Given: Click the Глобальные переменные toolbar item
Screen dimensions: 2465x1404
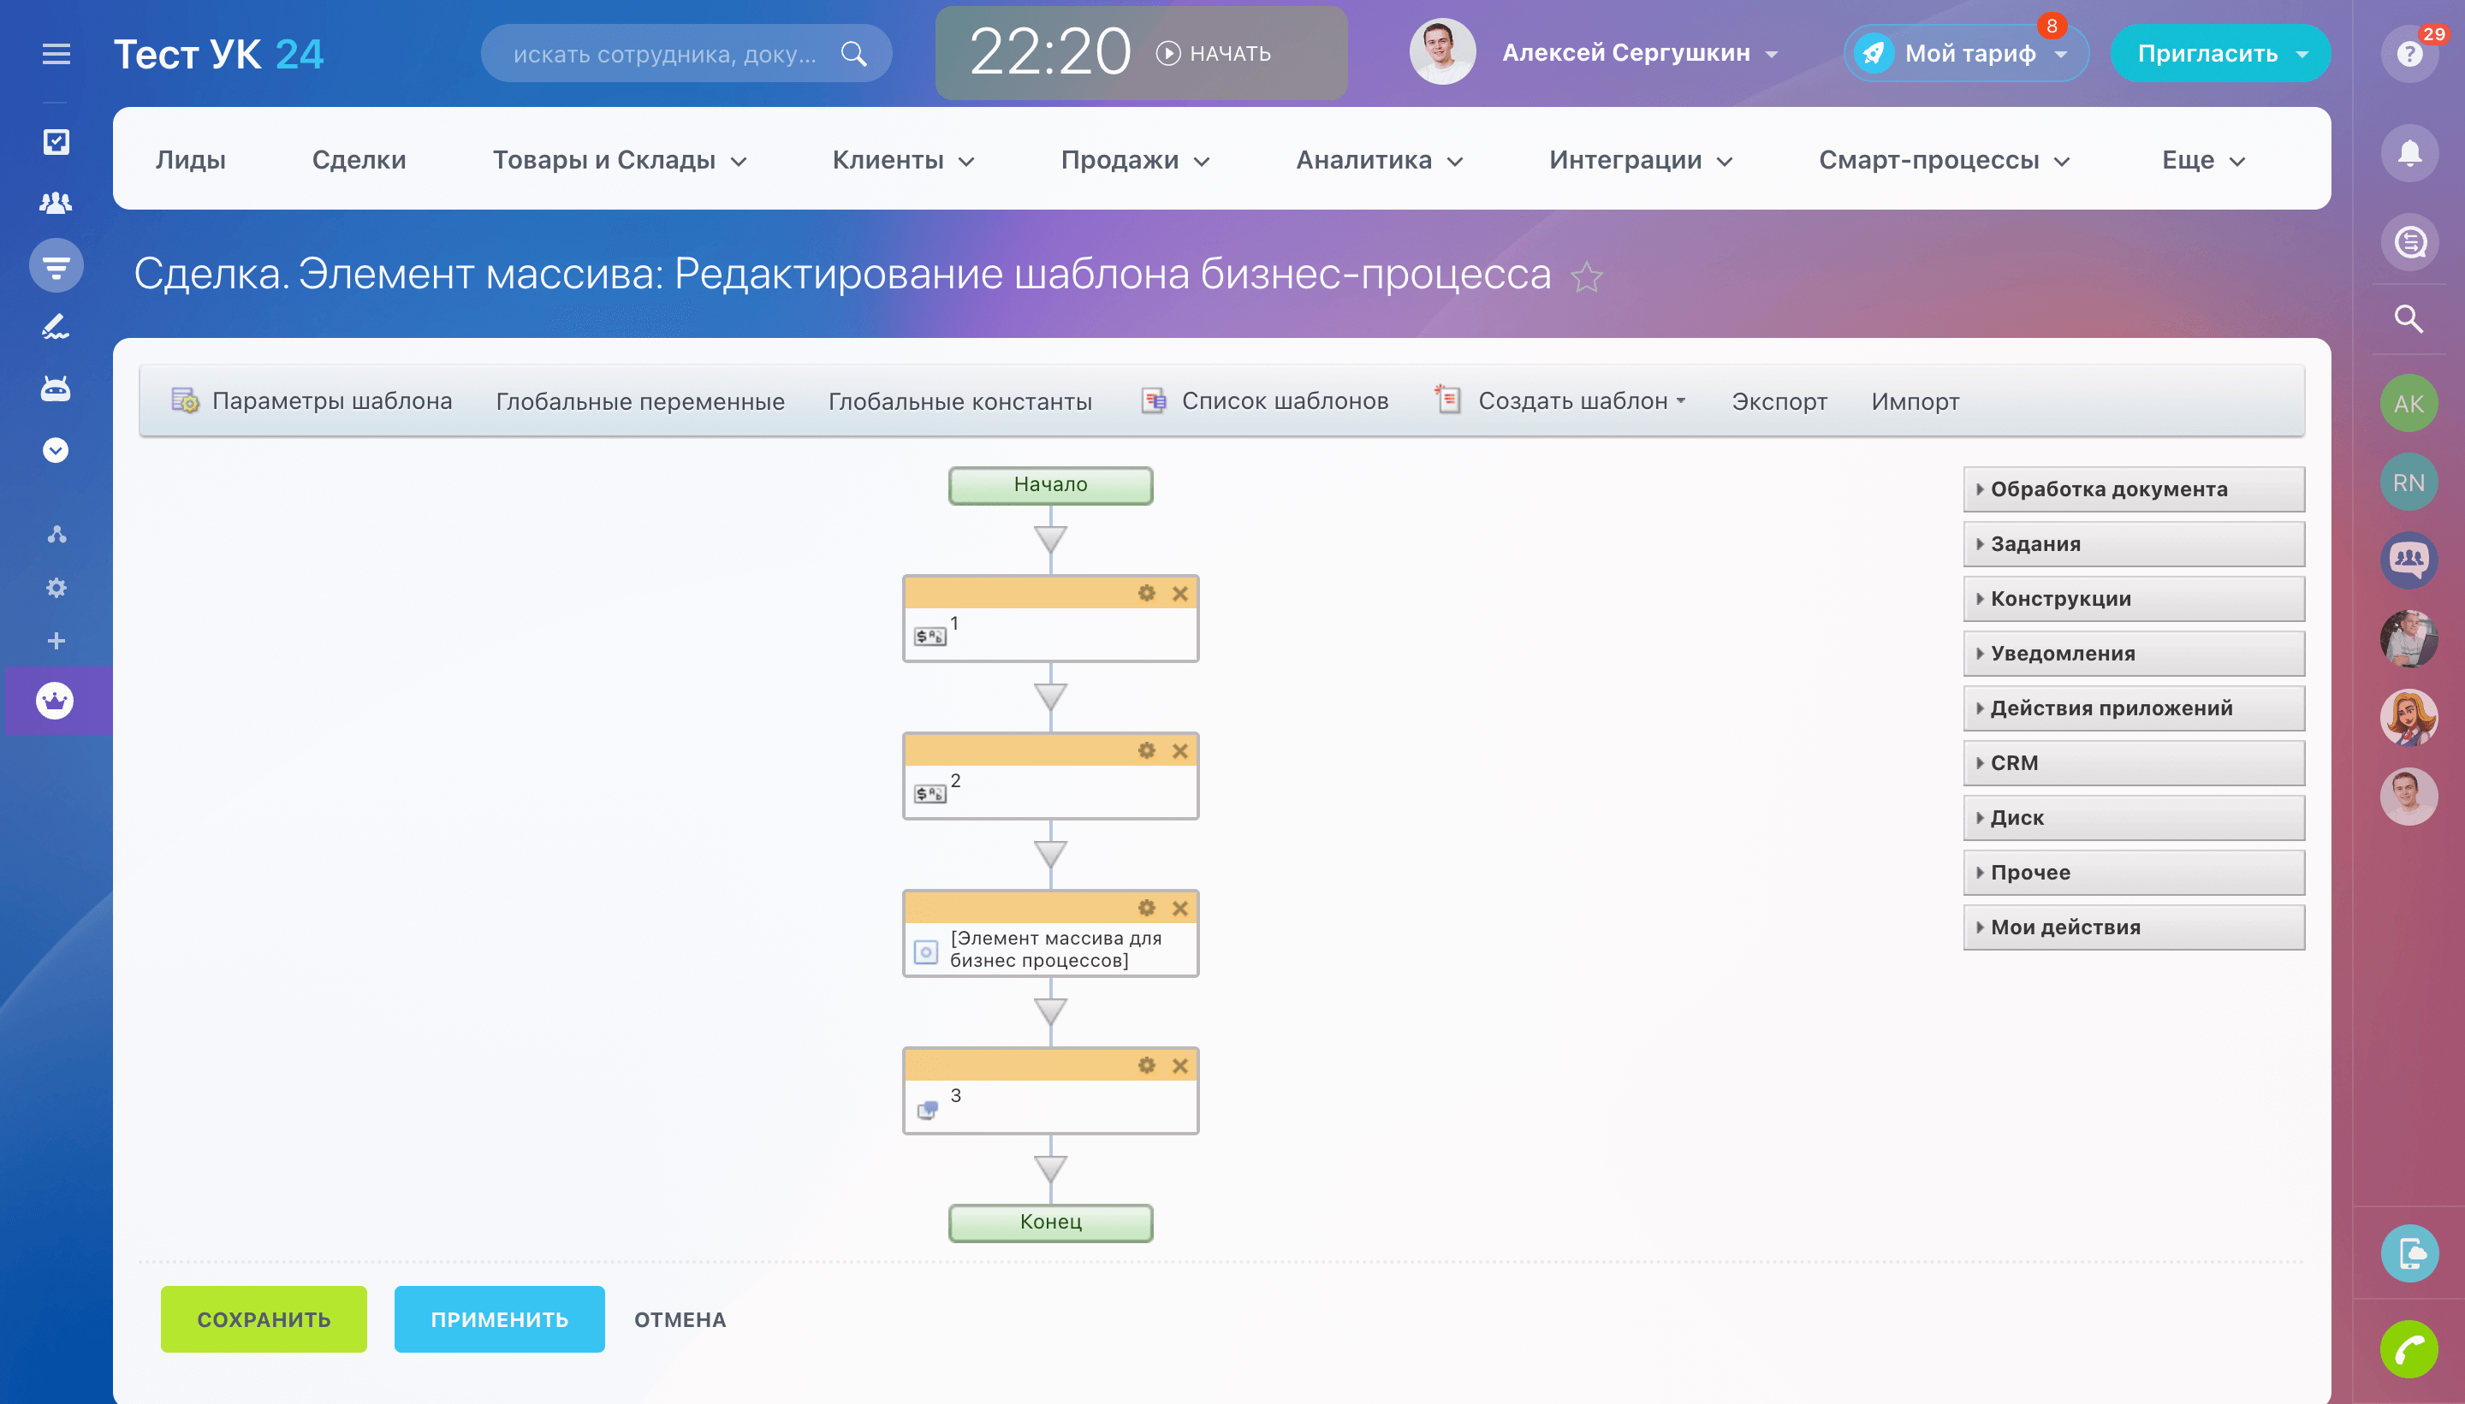Looking at the screenshot, I should (x=639, y=401).
